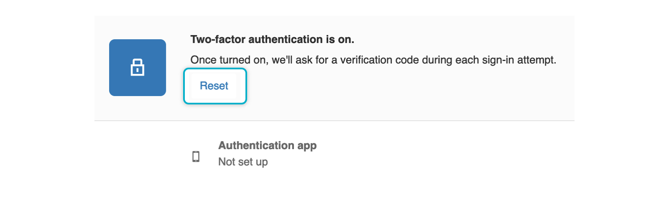669x203 pixels.
Task: Click the padlock inside the blue square
Action: tap(138, 67)
